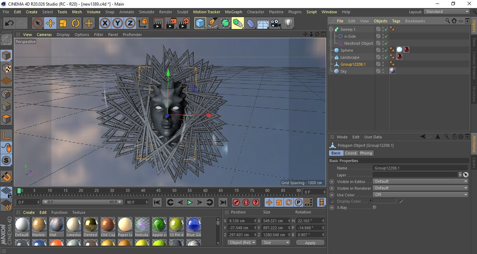The image size is (477, 254).
Task: Toggle the X axis lock
Action: 105,23
